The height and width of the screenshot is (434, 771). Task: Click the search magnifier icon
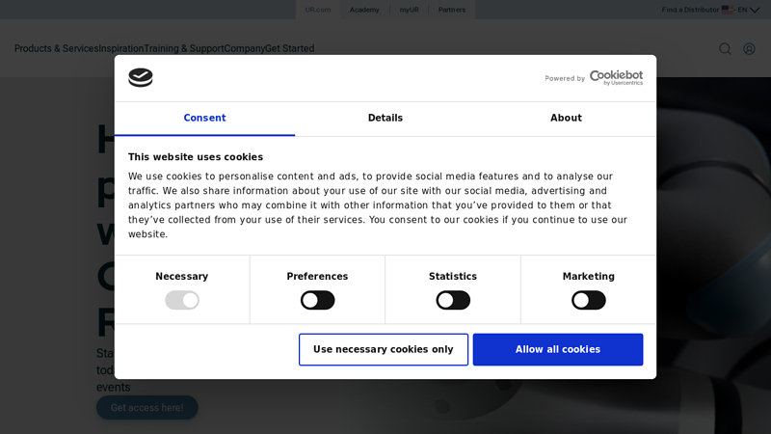click(725, 49)
